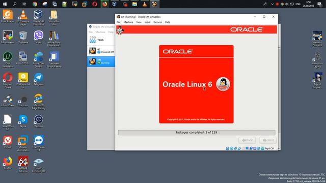Viewport: 326px width, 183px height.
Task: Open taskbar search magnifier
Action: click(x=15, y=4)
